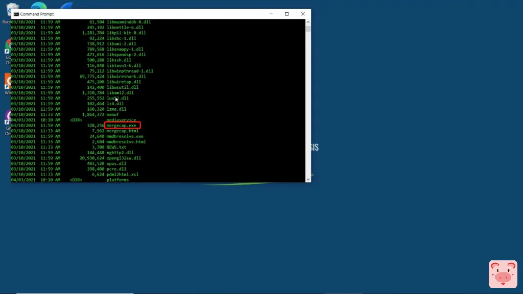Maximize the Command Prompt window
The width and height of the screenshot is (523, 294).
pyautogui.click(x=287, y=14)
